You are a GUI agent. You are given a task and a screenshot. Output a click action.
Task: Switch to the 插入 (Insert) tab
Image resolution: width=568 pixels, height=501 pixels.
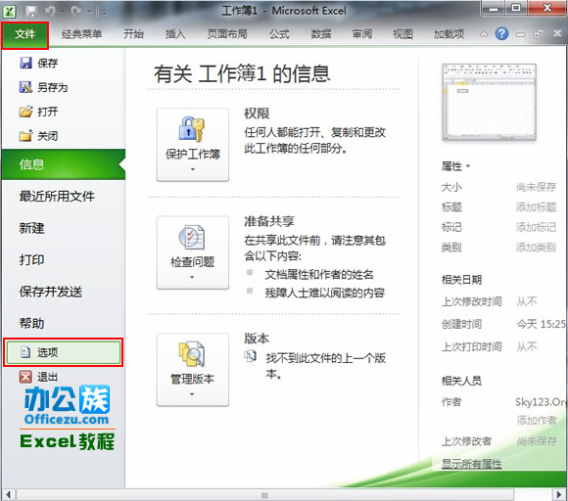click(x=175, y=34)
